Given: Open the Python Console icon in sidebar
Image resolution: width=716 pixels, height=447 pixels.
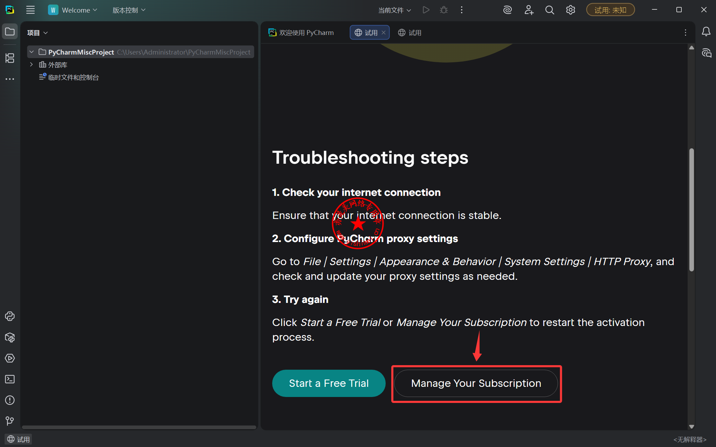Looking at the screenshot, I should click(x=10, y=317).
